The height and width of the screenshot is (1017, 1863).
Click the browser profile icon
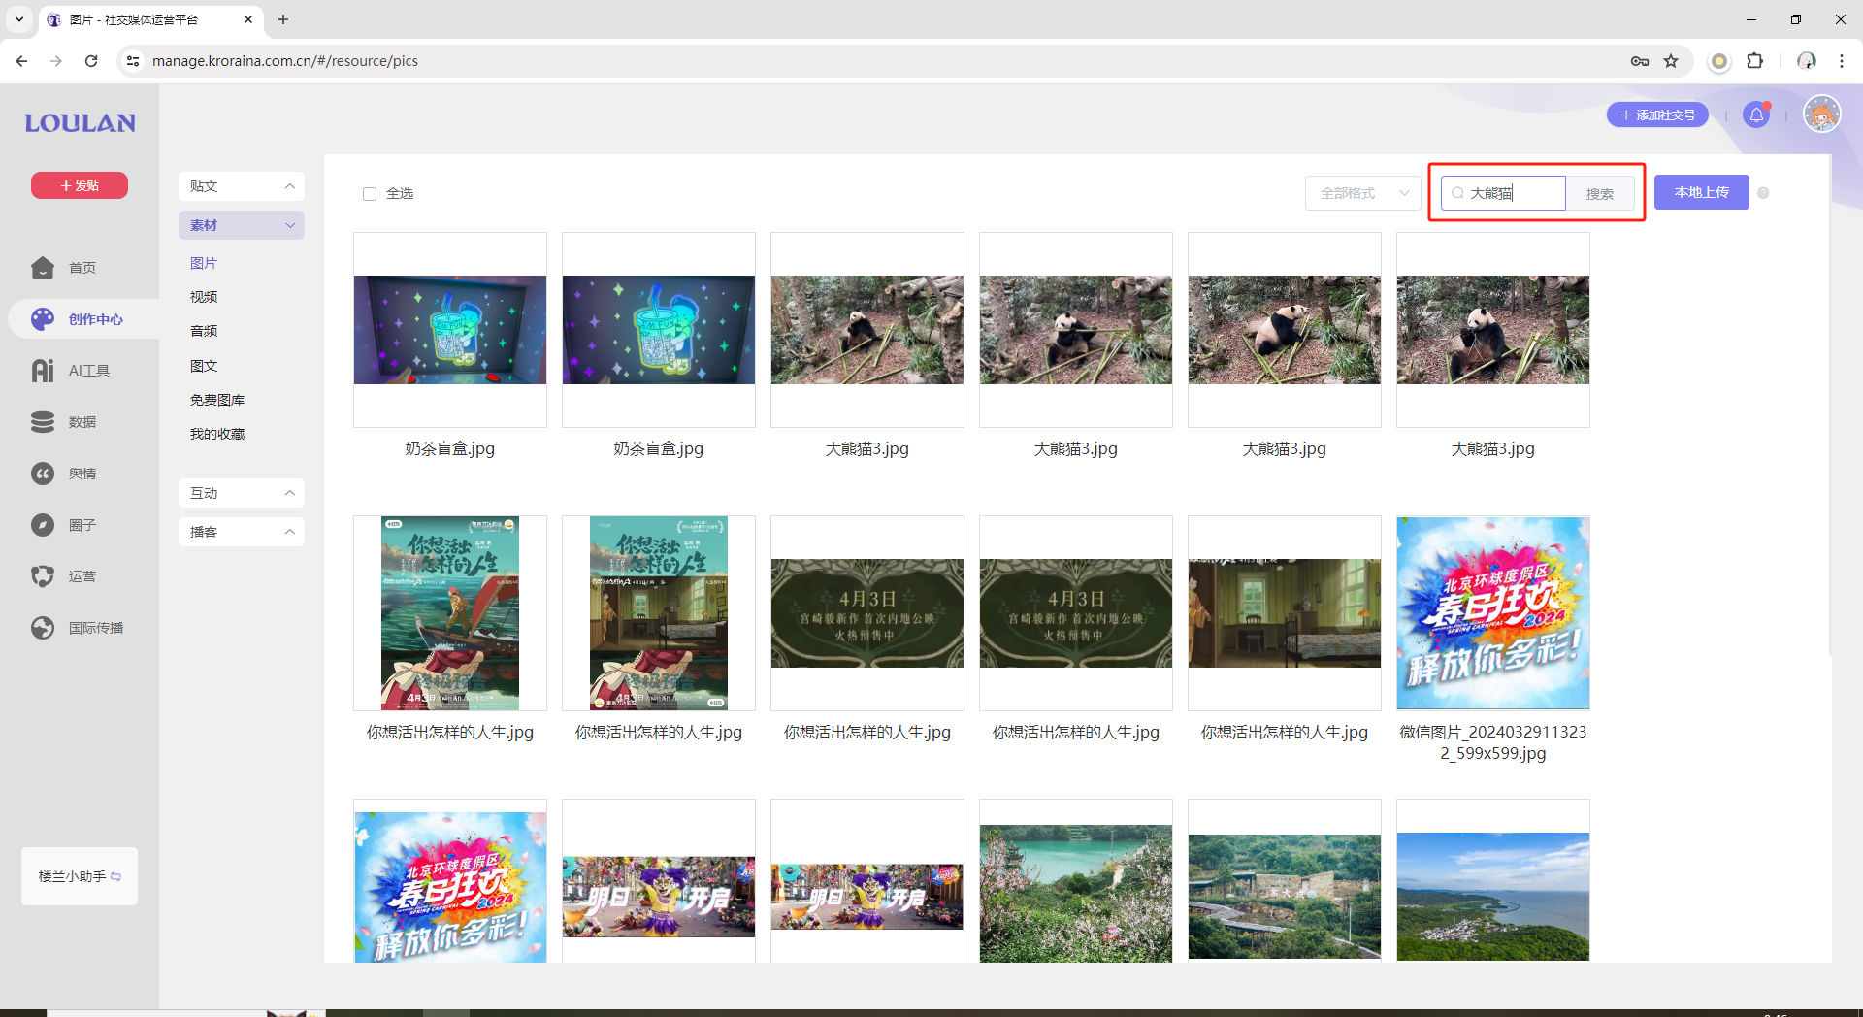(1807, 61)
